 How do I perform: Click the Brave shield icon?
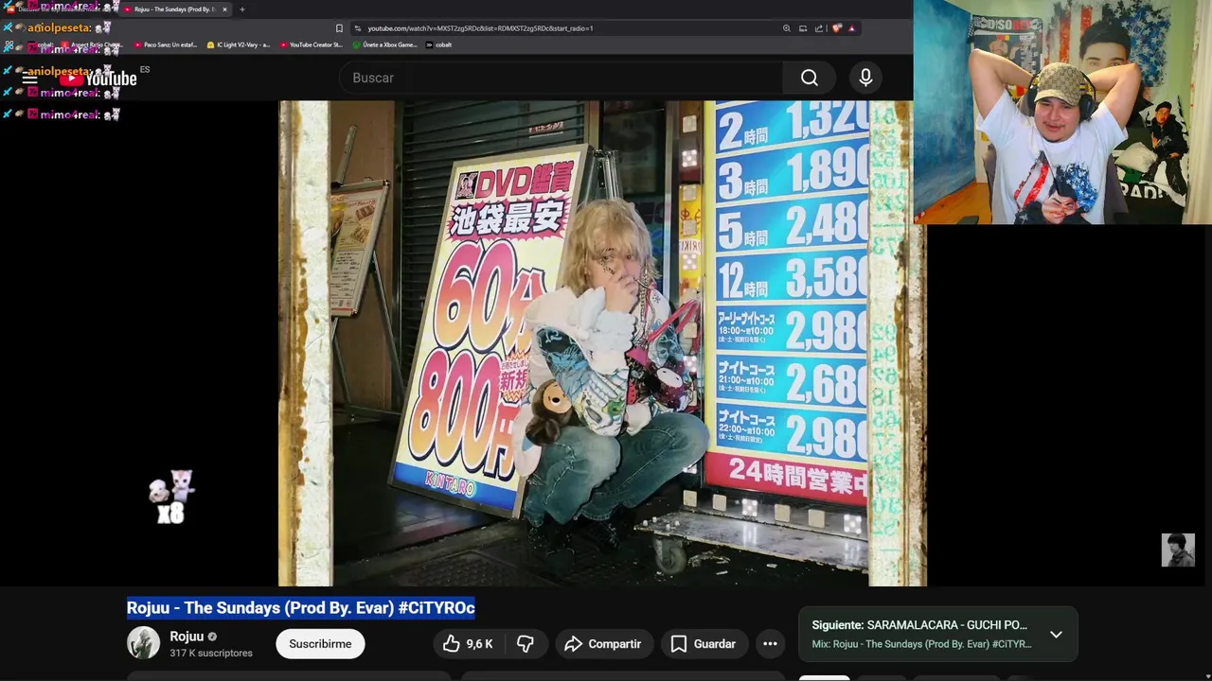coord(836,28)
